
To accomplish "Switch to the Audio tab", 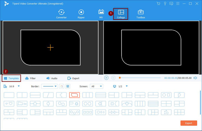I will pyautogui.click(x=52, y=78).
